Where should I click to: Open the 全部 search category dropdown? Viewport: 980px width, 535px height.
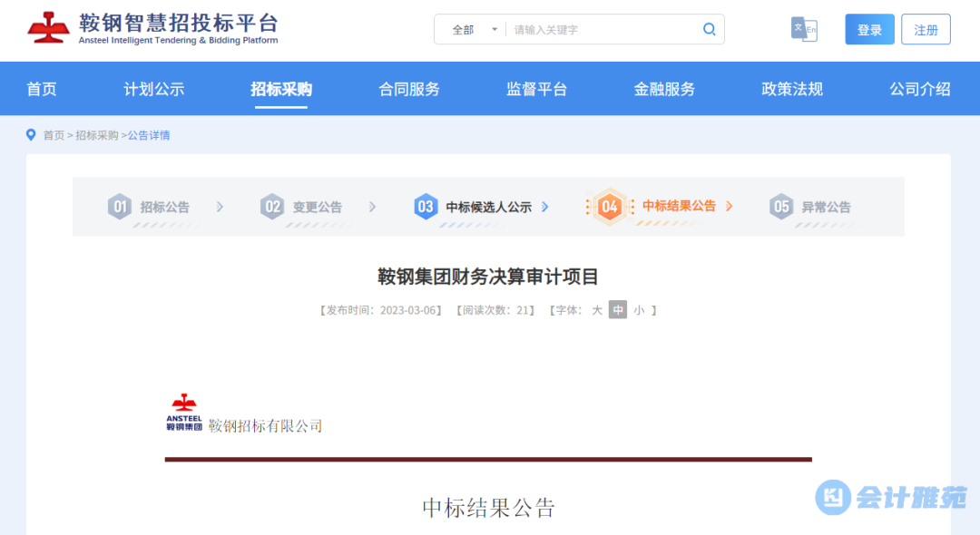475,29
